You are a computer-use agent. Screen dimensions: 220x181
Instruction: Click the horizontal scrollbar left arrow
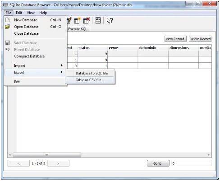[10, 155]
